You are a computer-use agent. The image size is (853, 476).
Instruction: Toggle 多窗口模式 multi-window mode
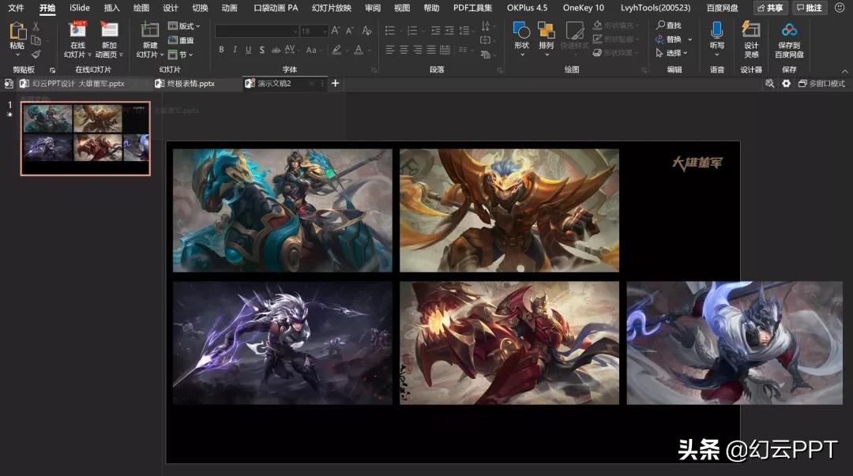pyautogui.click(x=821, y=83)
